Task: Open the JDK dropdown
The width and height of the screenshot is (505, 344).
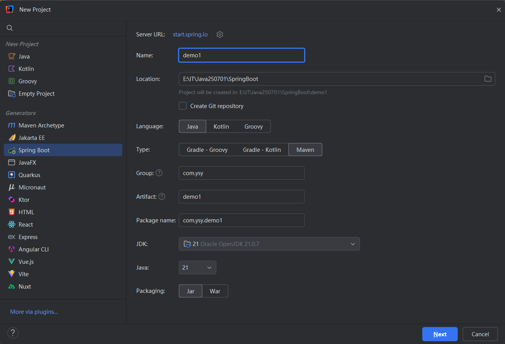Action: [269, 244]
